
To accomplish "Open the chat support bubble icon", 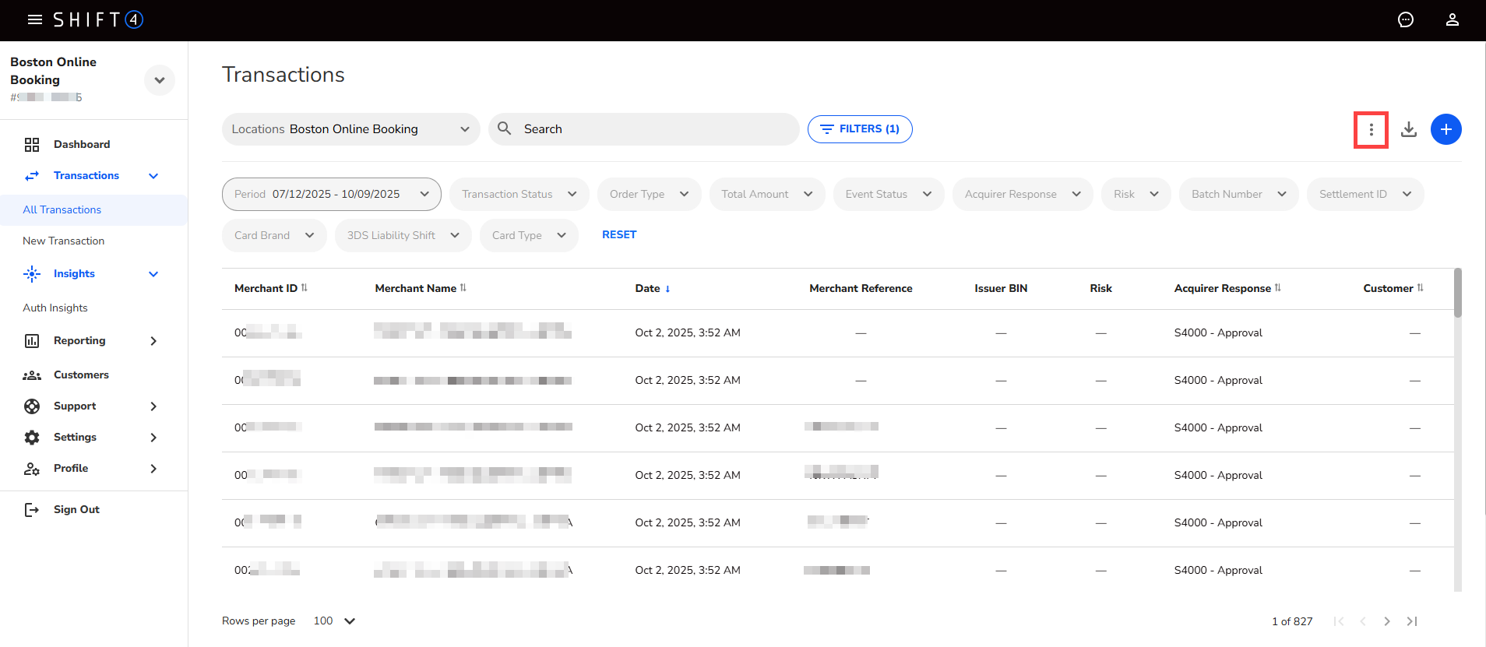I will [1405, 19].
